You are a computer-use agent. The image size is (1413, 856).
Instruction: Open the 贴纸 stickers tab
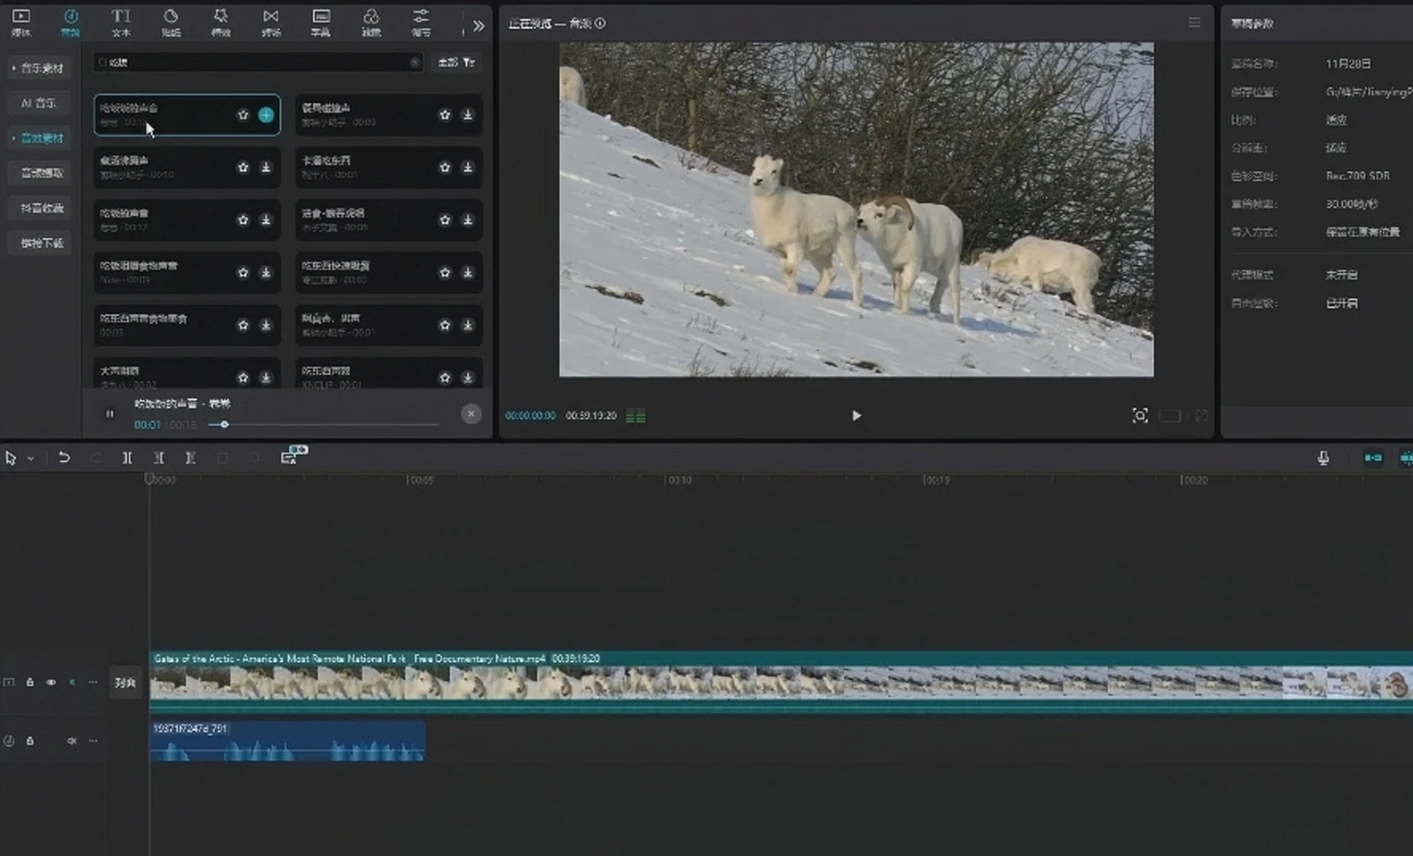pyautogui.click(x=171, y=22)
